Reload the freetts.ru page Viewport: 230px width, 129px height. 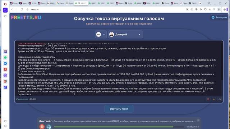[x=22, y=9]
